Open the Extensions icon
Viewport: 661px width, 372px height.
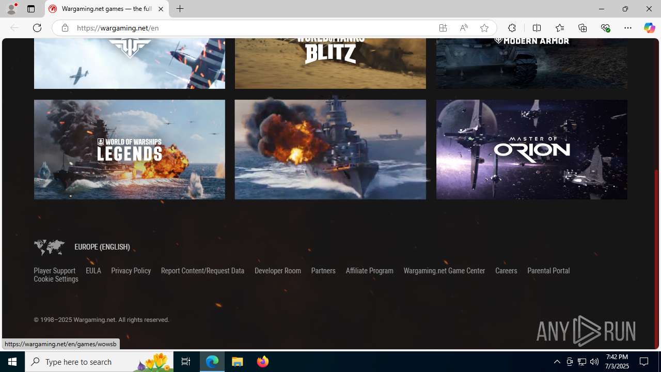[x=512, y=28]
